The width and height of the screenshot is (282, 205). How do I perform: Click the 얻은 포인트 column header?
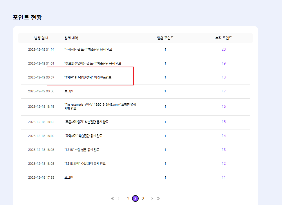[x=165, y=38]
